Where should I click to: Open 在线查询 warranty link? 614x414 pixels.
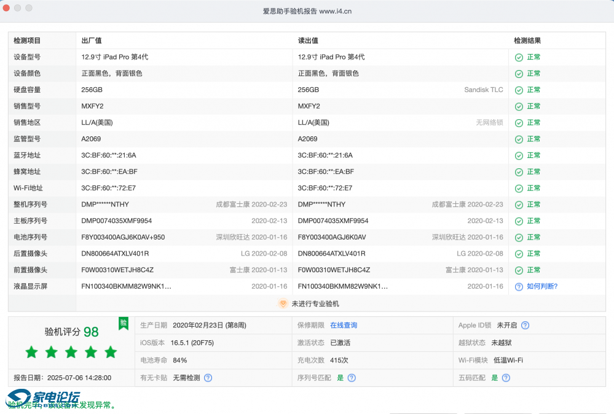(x=344, y=325)
